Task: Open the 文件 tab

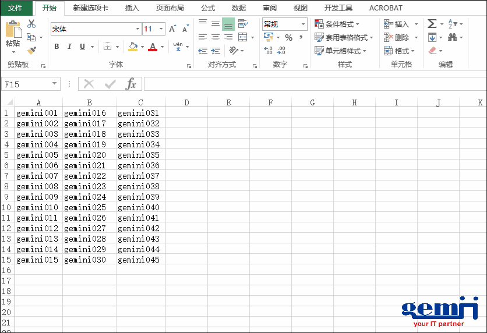Action: coord(16,8)
